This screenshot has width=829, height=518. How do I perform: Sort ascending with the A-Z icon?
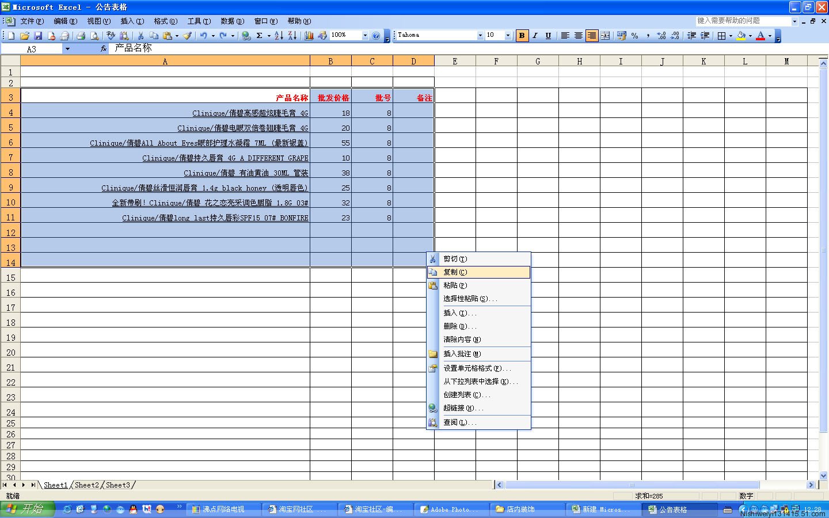coord(279,36)
